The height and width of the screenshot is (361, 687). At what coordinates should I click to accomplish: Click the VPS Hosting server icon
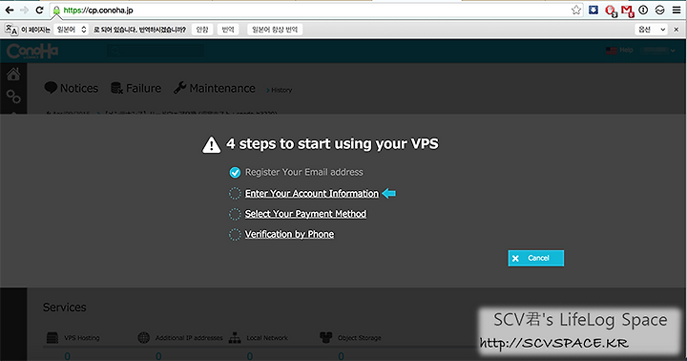52,338
